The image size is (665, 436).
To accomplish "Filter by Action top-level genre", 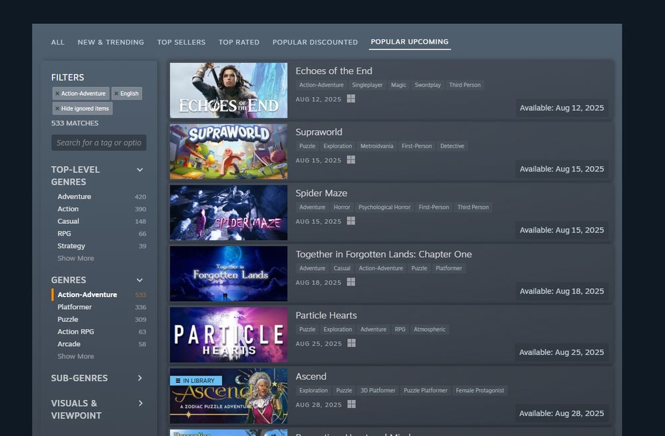I will 68,209.
